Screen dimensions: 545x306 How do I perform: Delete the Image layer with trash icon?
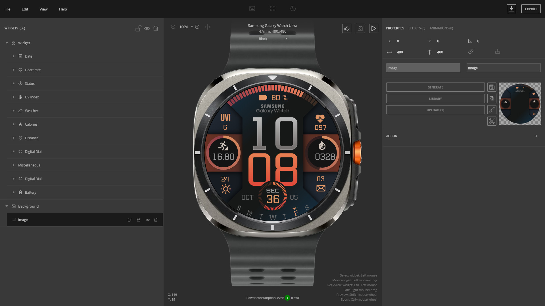coord(156,220)
